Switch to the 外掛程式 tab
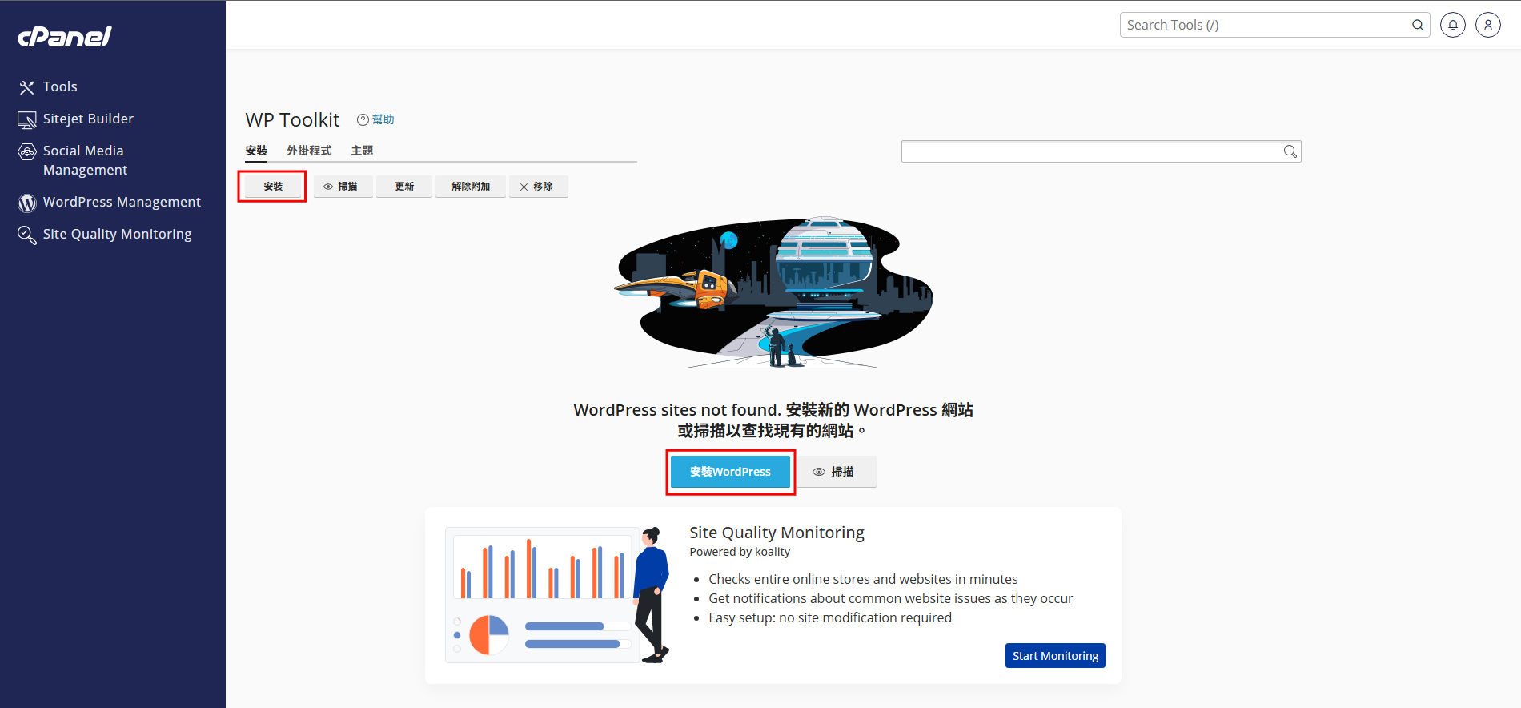The image size is (1521, 708). click(309, 151)
